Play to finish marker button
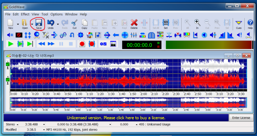The height and width of the screenshot is (136, 257). click(x=30, y=44)
